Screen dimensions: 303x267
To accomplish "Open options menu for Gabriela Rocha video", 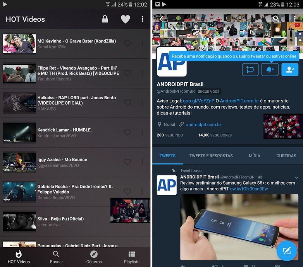I will pos(143,192).
